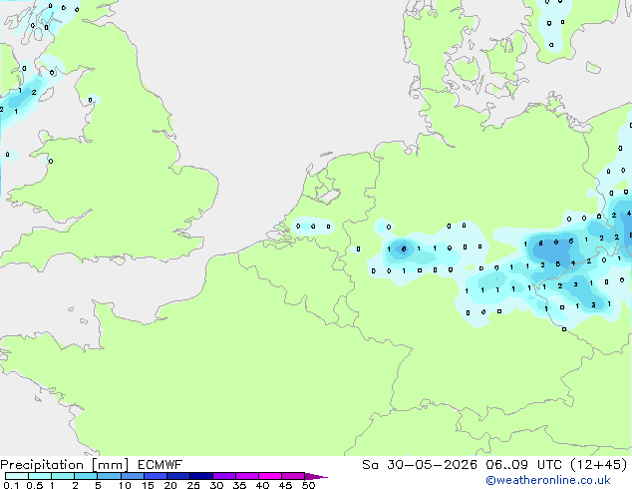Image resolution: width=632 pixels, height=489 pixels.
Task: Click the 'ECMWF' model name label
Action: pos(160,465)
